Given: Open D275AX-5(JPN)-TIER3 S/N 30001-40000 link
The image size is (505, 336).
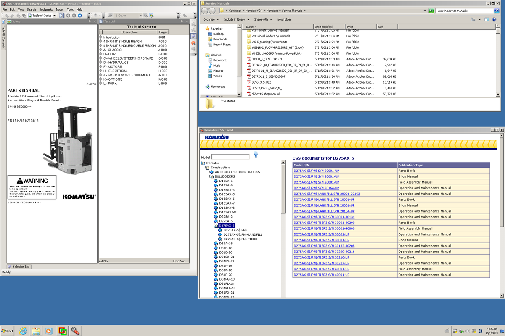Looking at the screenshot, I should (324, 228).
